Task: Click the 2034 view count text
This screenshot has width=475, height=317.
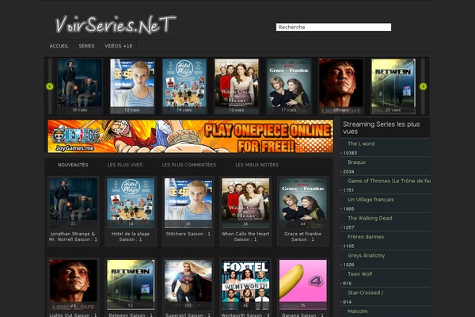Action: 348,172
